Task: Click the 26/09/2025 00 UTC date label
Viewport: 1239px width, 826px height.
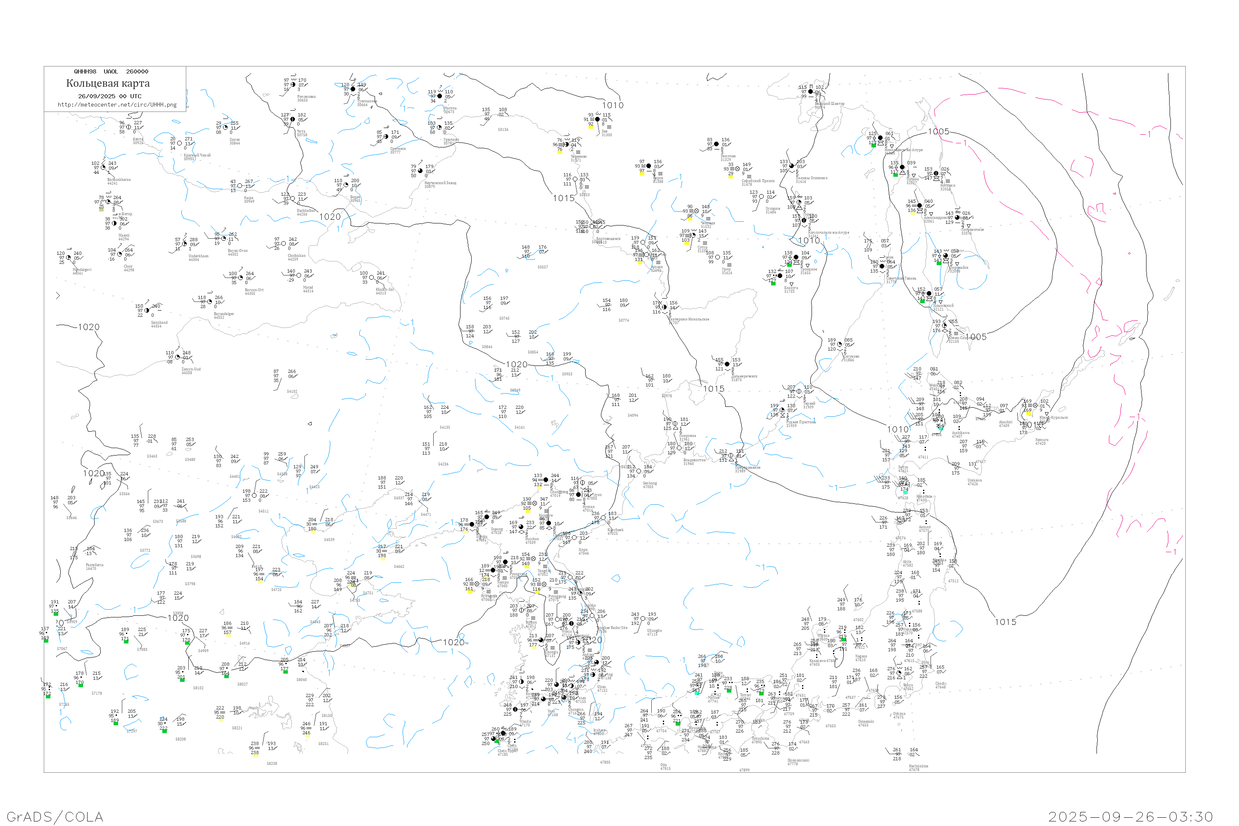Action: click(x=109, y=96)
